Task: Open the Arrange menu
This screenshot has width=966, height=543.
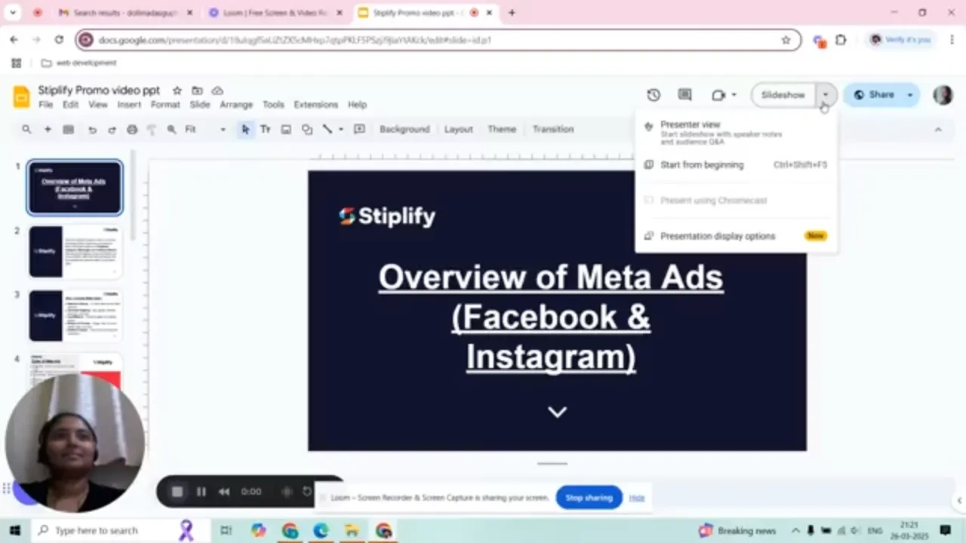Action: tap(236, 105)
